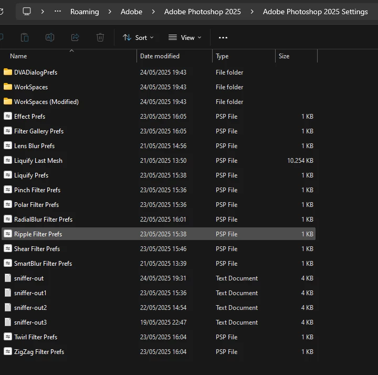Open chevron dropdown after Adobe Photoshop 2025

(252, 12)
